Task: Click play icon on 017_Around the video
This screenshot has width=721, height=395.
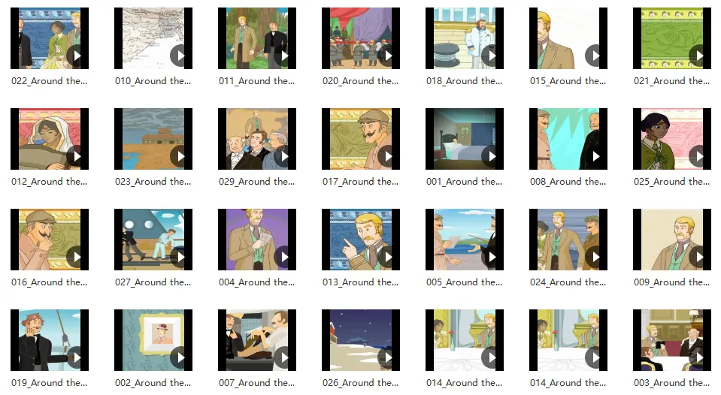Action: tap(387, 157)
